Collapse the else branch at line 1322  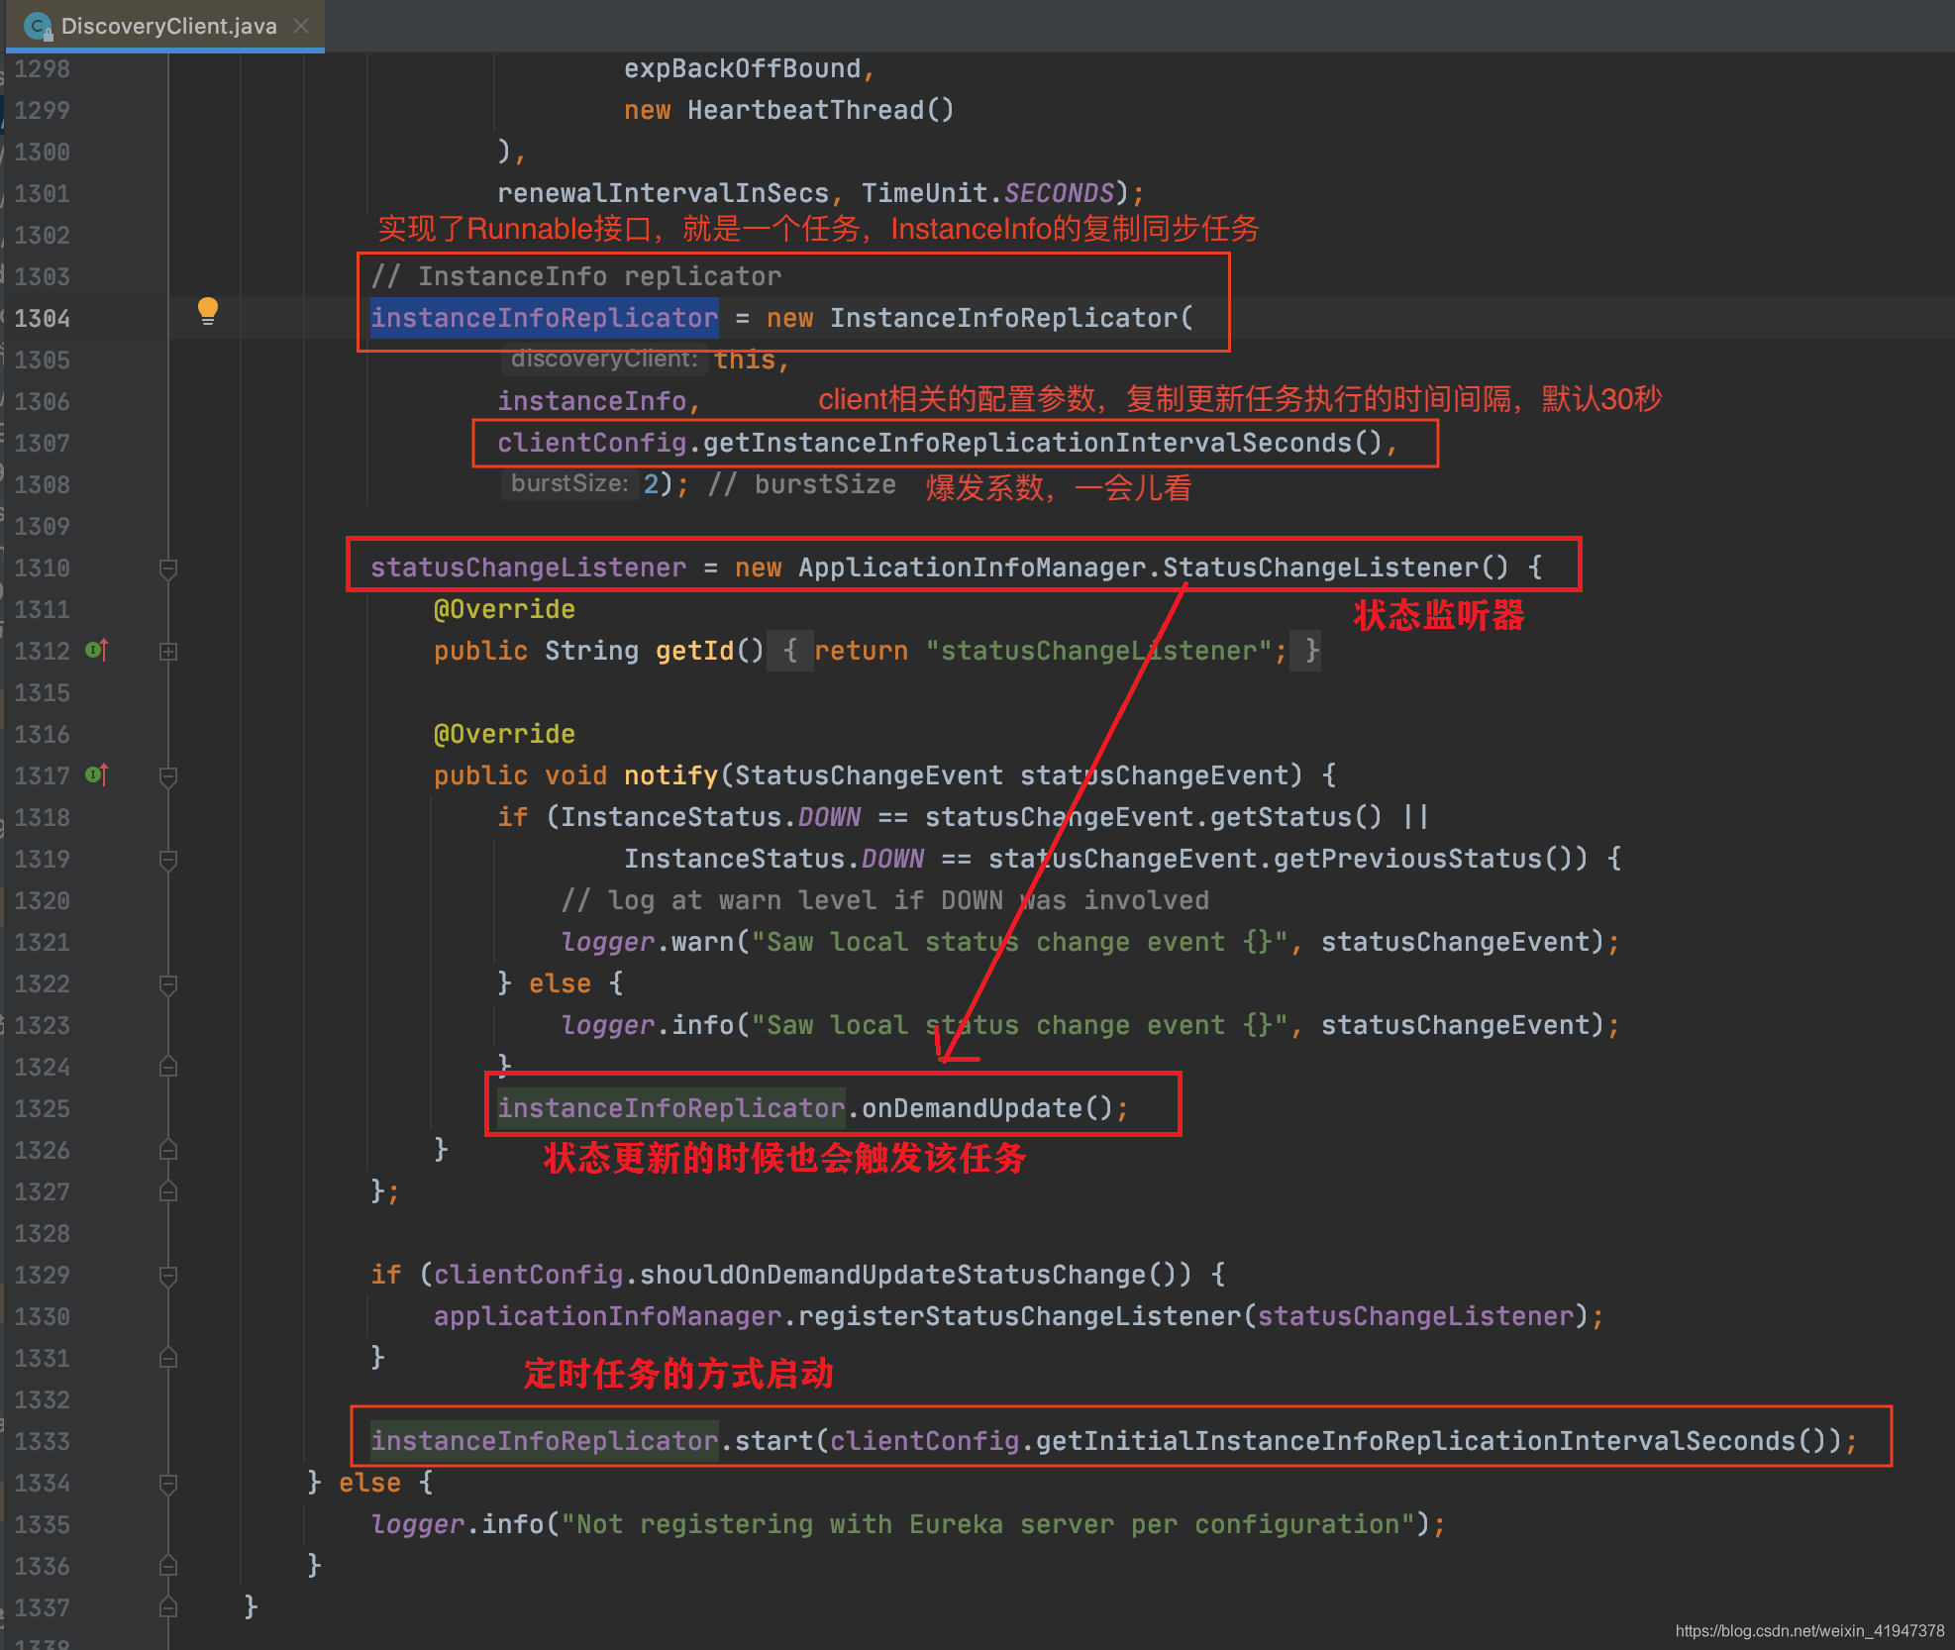168,984
